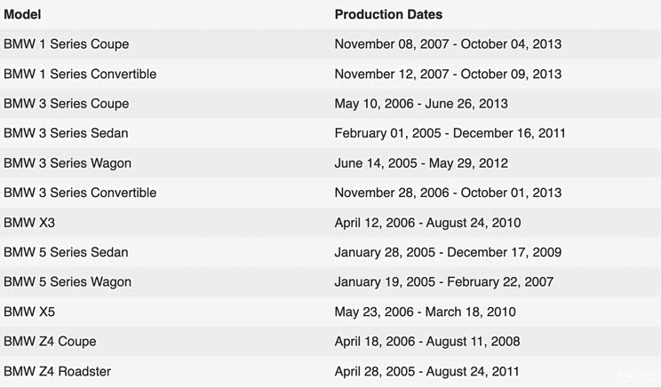Screen dimensions: 661x387
Task: Click the BMW 3 Series Coupe model name
Action: coord(67,104)
